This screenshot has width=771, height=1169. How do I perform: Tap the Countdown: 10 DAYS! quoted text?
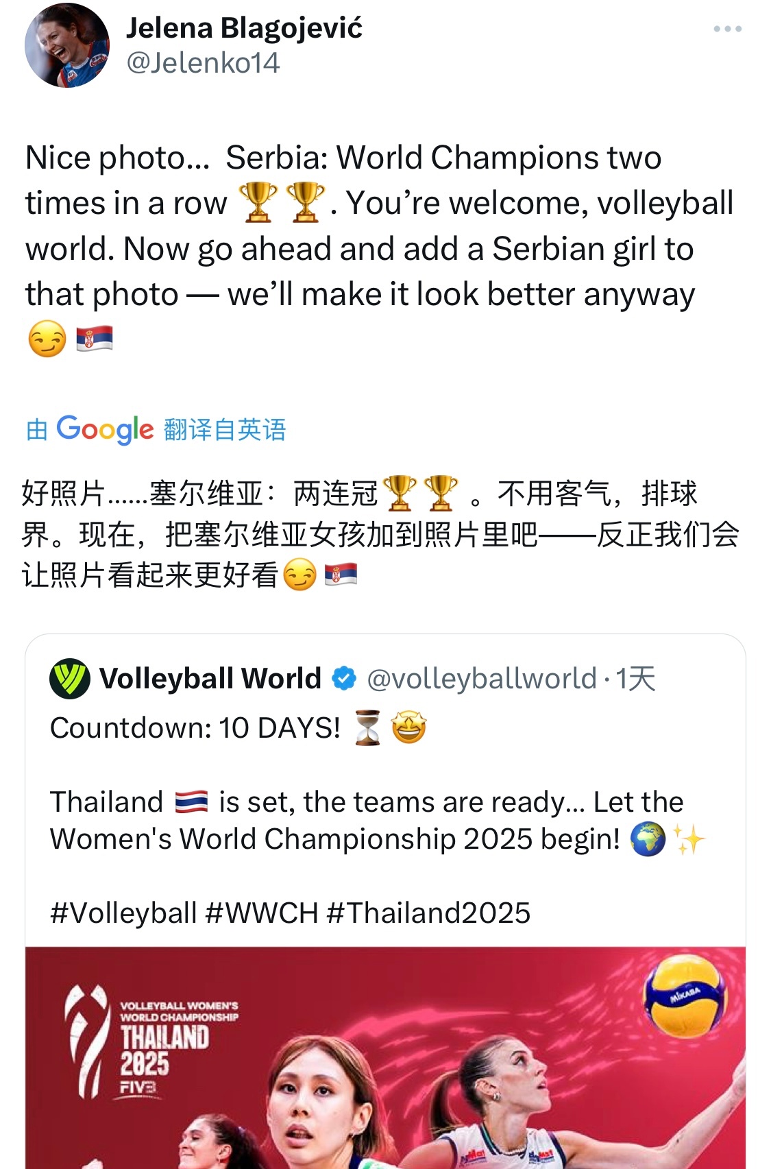click(195, 728)
